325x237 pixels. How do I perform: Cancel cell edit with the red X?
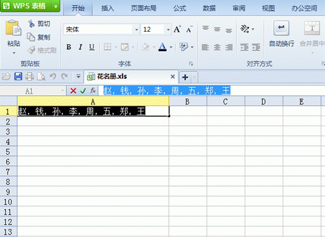point(73,90)
